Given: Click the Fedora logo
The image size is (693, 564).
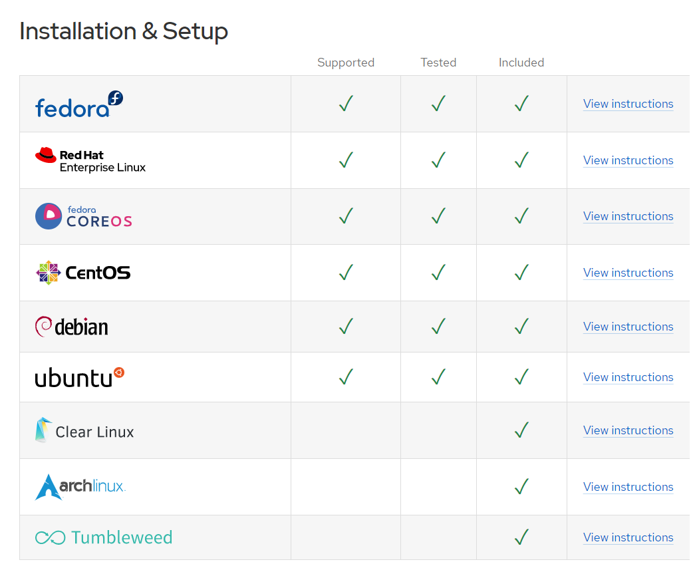Looking at the screenshot, I should coord(79,104).
